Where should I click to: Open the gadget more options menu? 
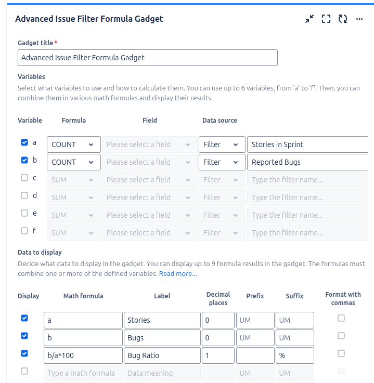359,19
